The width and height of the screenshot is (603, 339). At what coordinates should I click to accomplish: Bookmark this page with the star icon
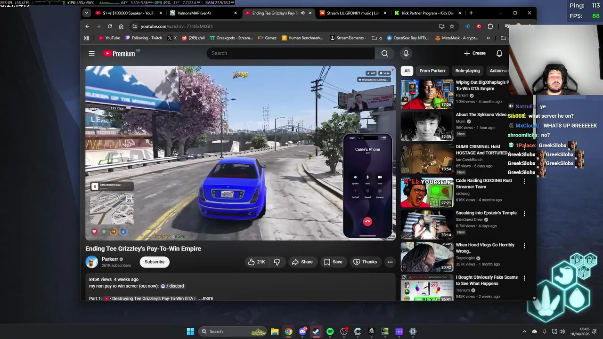click(452, 26)
